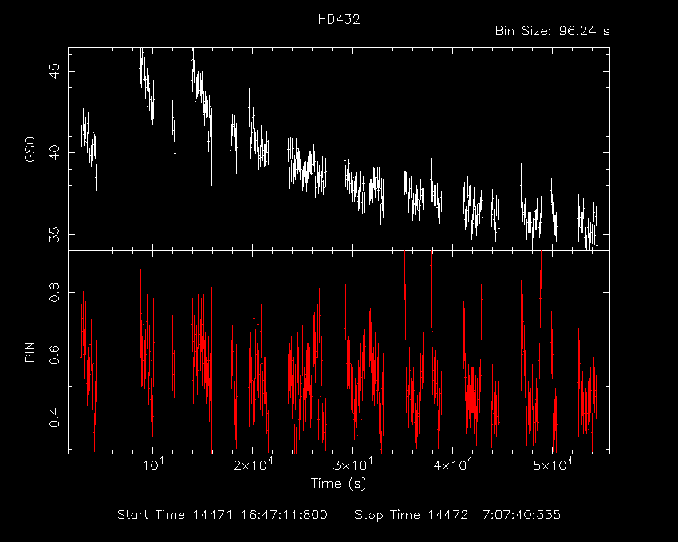Click the Time (s) x-axis label

point(338,483)
